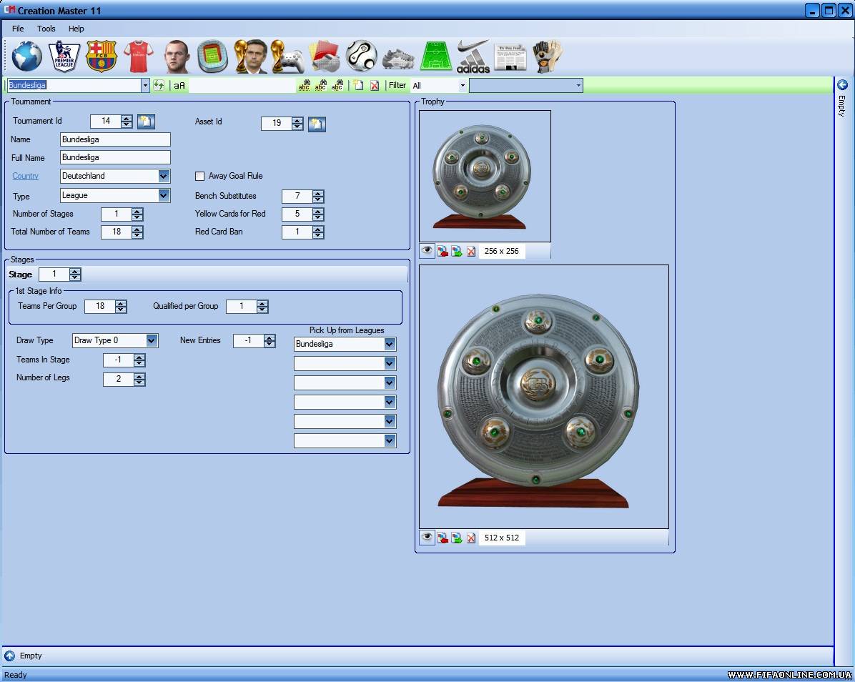Export the 256 x 256 trophy image
This screenshot has height=682, width=855.
[456, 252]
